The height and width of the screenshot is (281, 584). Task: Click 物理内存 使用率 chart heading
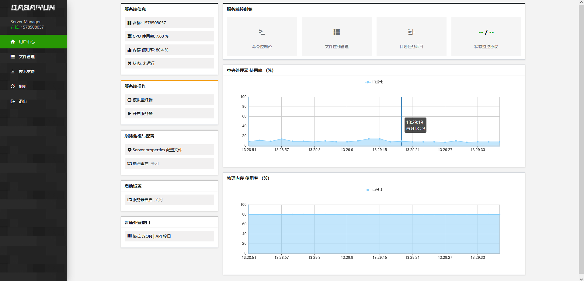point(248,178)
